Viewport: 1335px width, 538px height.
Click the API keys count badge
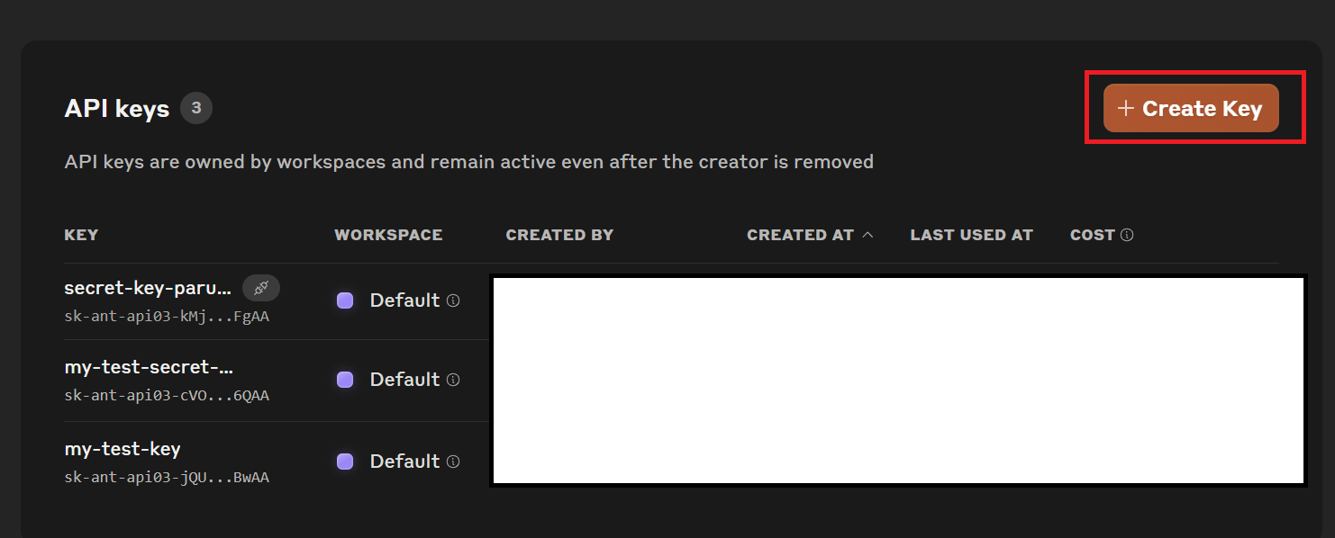196,109
